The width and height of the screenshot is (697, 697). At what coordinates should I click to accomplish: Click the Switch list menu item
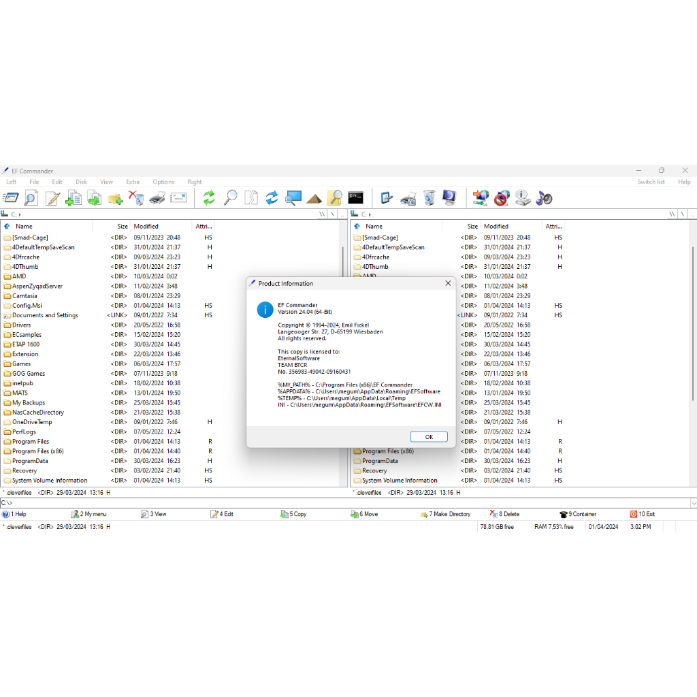click(x=651, y=182)
